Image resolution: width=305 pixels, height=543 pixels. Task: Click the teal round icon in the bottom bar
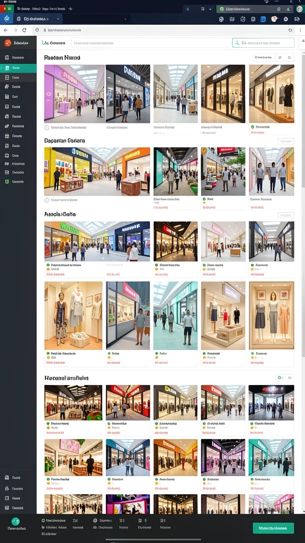coord(15,521)
